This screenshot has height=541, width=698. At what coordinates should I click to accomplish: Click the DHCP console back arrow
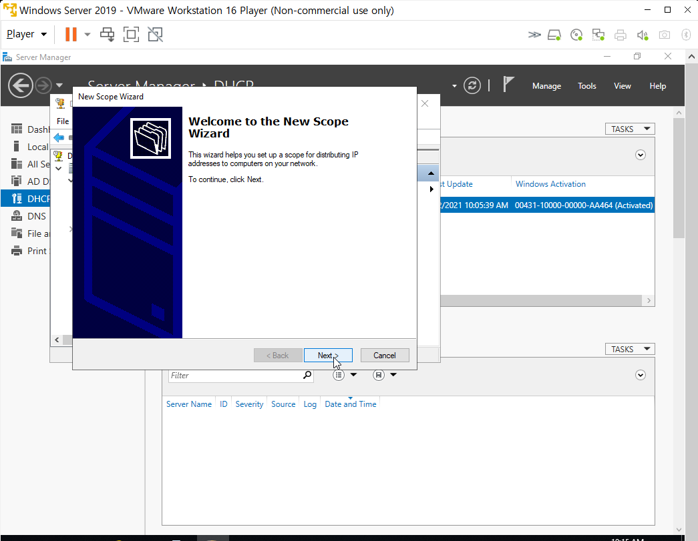(59, 138)
